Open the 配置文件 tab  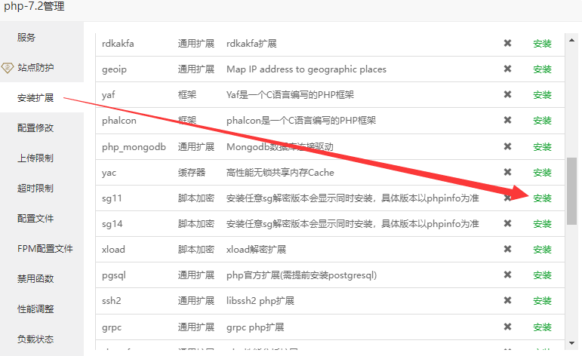coord(35,218)
